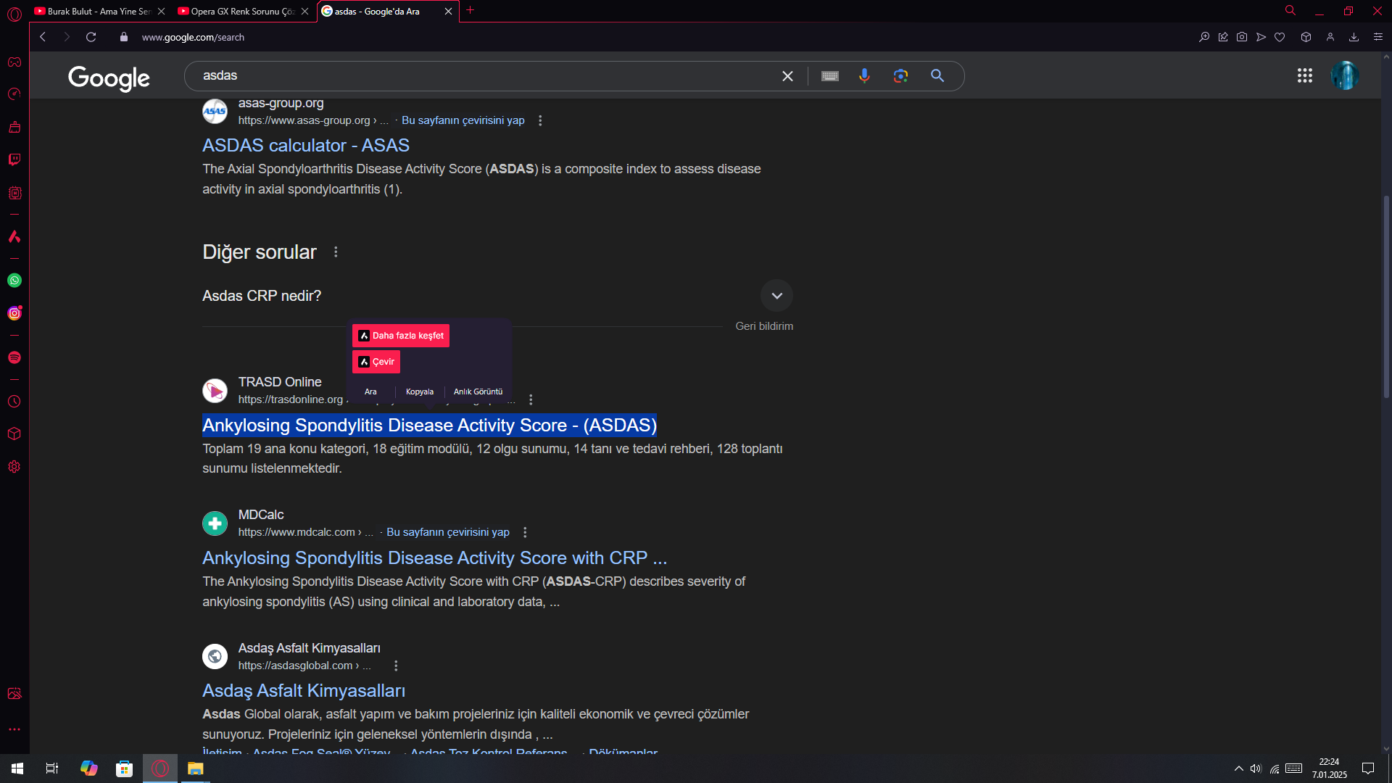The width and height of the screenshot is (1392, 783).
Task: Click 'Bu sayfanın çevirisini yap' for MDCalc
Action: coord(448,532)
